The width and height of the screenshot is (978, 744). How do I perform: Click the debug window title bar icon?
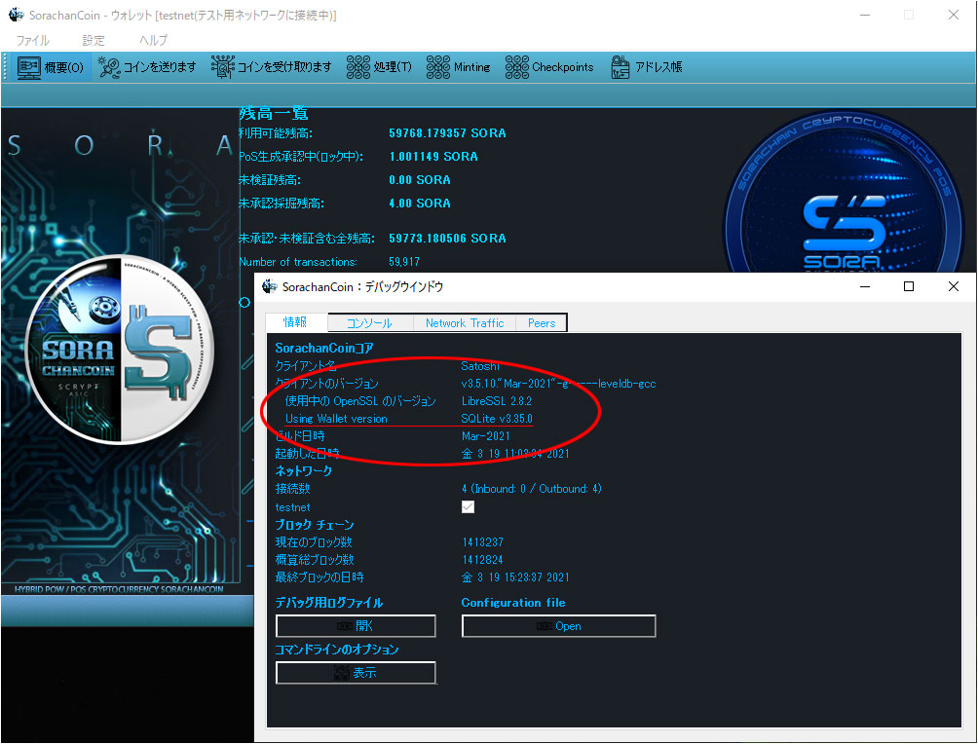tap(270, 286)
